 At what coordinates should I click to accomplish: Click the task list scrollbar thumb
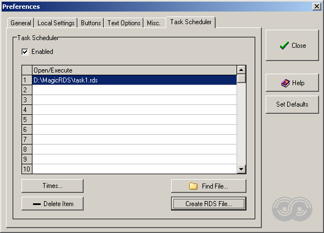pyautogui.click(x=241, y=79)
